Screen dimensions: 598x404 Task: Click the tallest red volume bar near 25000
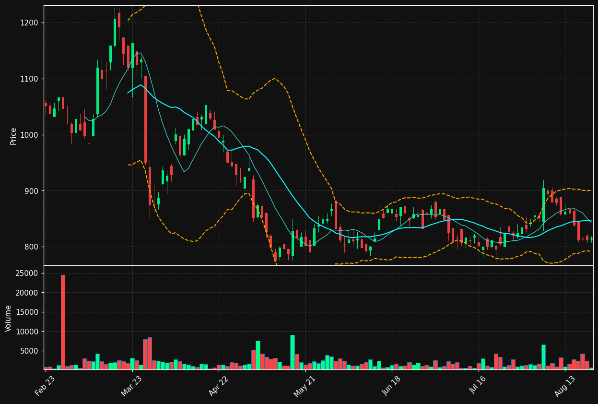63,322
